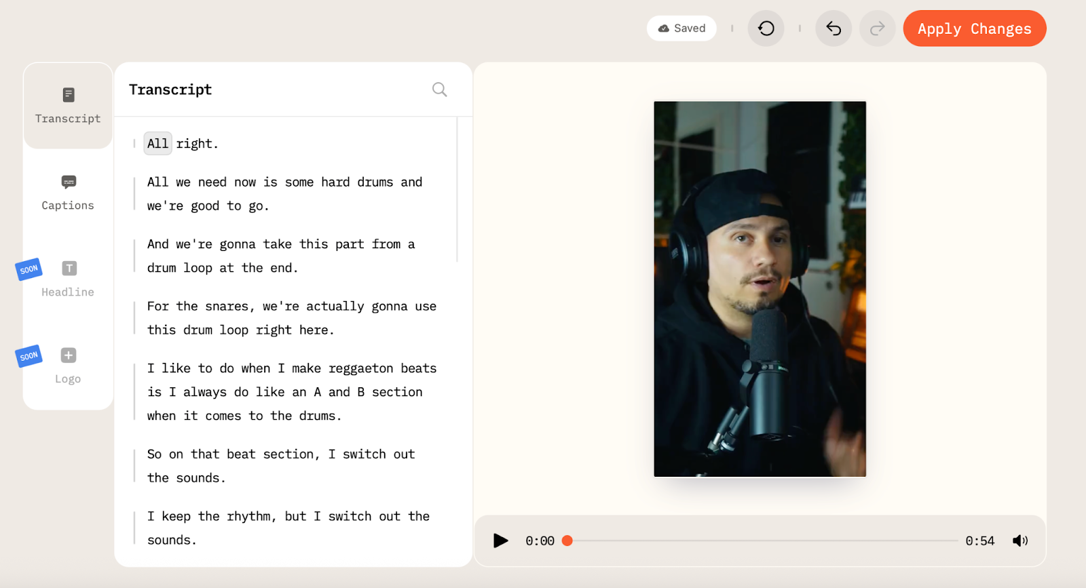Click the line "drum loop at the end."
Image resolution: width=1086 pixels, height=588 pixels.
tap(223, 268)
